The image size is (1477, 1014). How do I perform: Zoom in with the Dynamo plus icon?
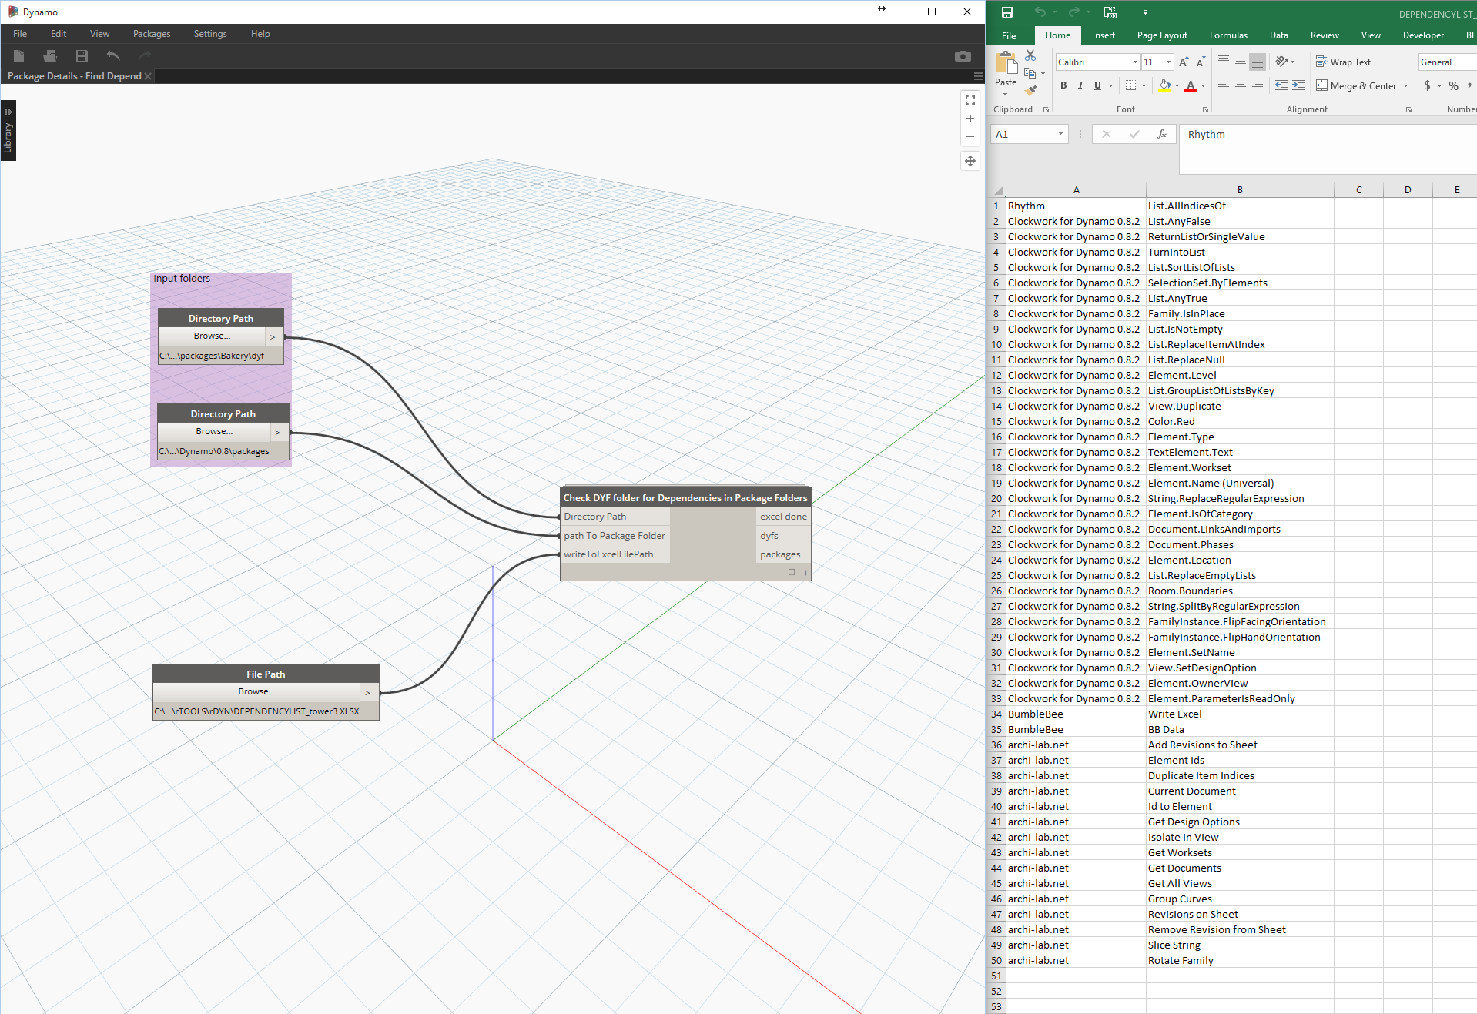pos(970,119)
